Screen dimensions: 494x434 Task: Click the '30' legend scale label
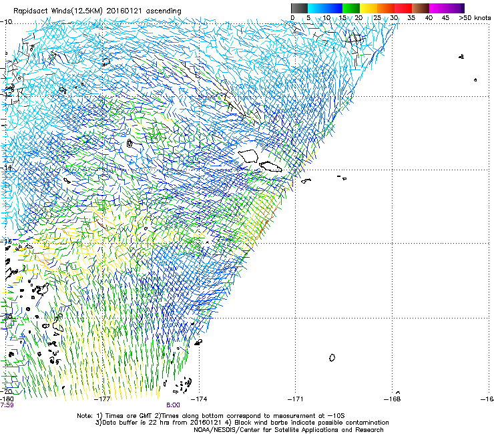(394, 17)
